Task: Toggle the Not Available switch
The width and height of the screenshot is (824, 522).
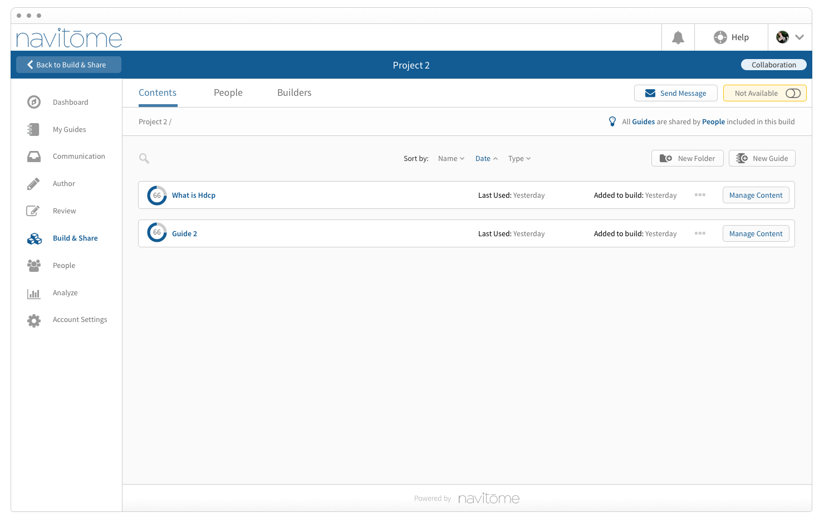Action: point(793,93)
